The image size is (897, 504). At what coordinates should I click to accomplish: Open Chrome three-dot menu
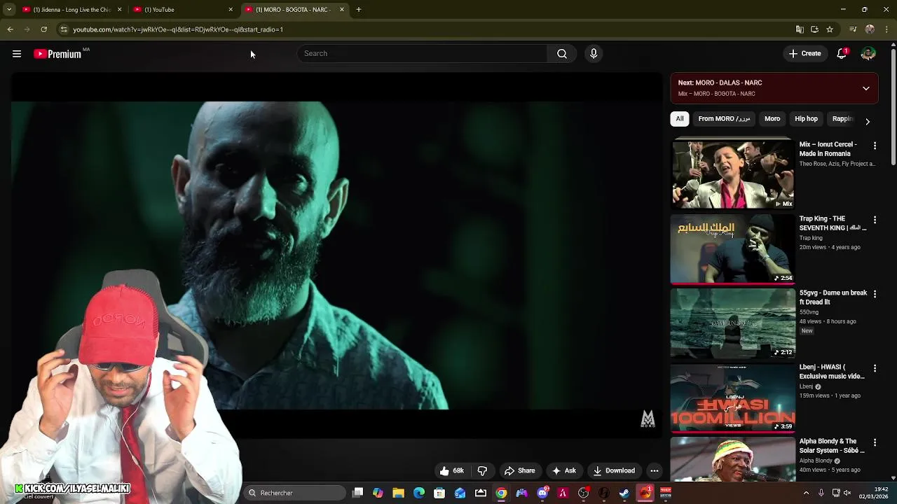[x=887, y=29]
